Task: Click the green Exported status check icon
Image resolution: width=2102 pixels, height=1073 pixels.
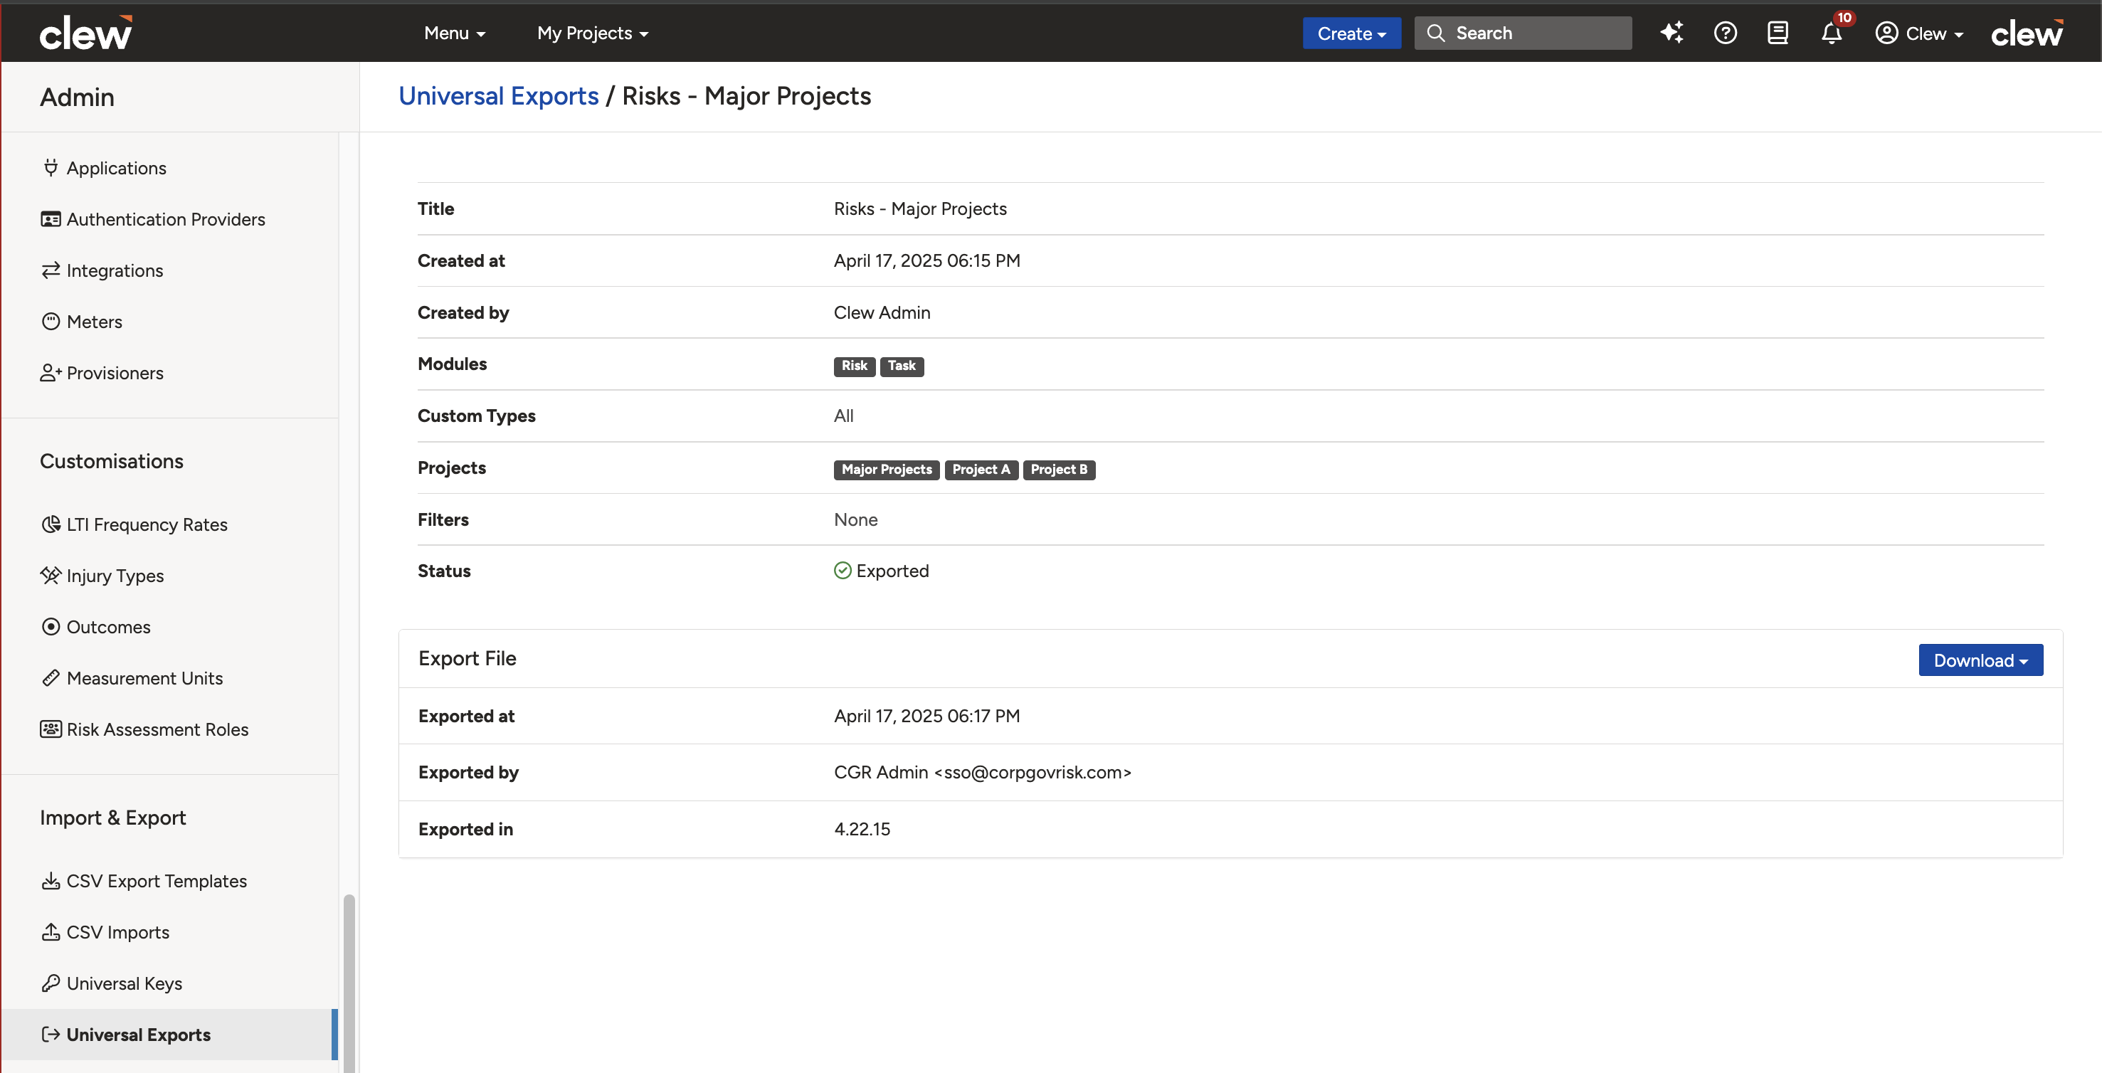Action: pyautogui.click(x=842, y=571)
